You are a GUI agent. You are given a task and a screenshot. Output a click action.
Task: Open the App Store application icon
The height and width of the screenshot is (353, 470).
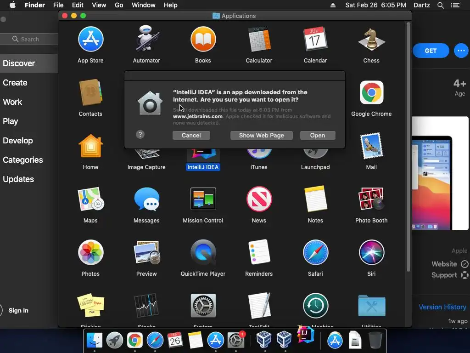click(x=90, y=40)
